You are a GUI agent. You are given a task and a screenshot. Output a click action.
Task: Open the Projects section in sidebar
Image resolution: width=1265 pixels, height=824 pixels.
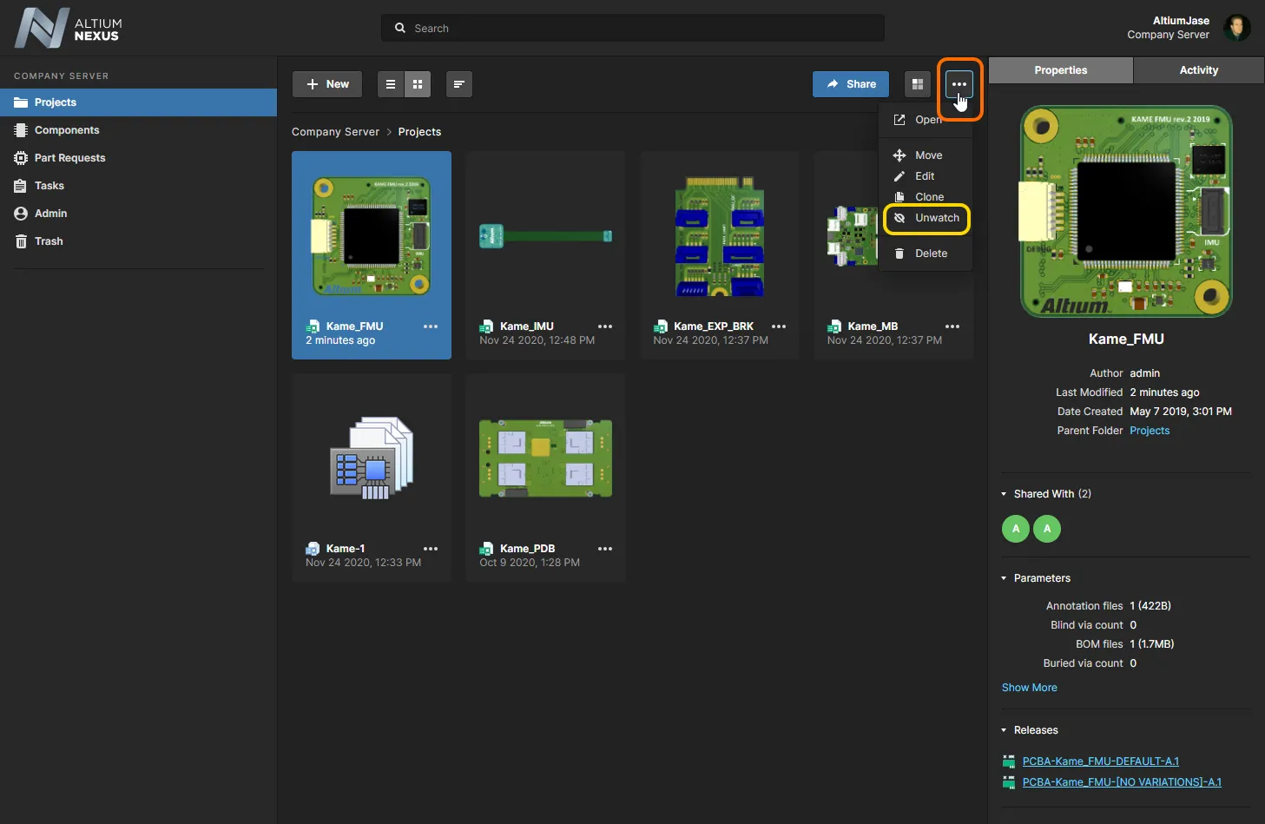[138, 102]
